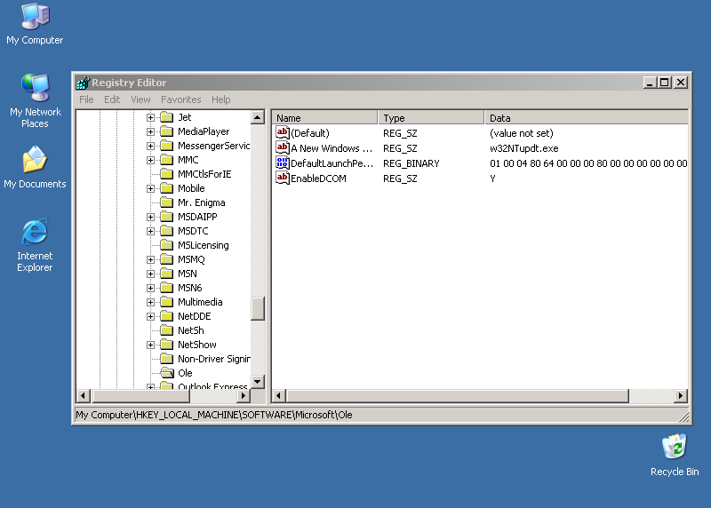Viewport: 711px width, 508px height.
Task: Click tree pane horizontal scroll thumb
Action: (x=141, y=395)
